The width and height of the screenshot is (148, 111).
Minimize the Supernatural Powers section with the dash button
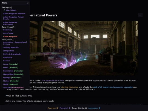click(x=140, y=15)
